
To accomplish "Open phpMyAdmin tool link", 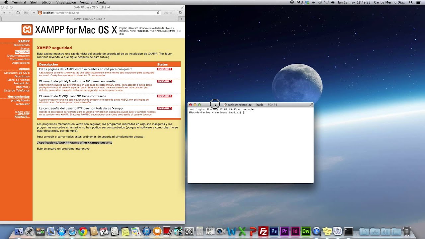I will tap(20, 100).
